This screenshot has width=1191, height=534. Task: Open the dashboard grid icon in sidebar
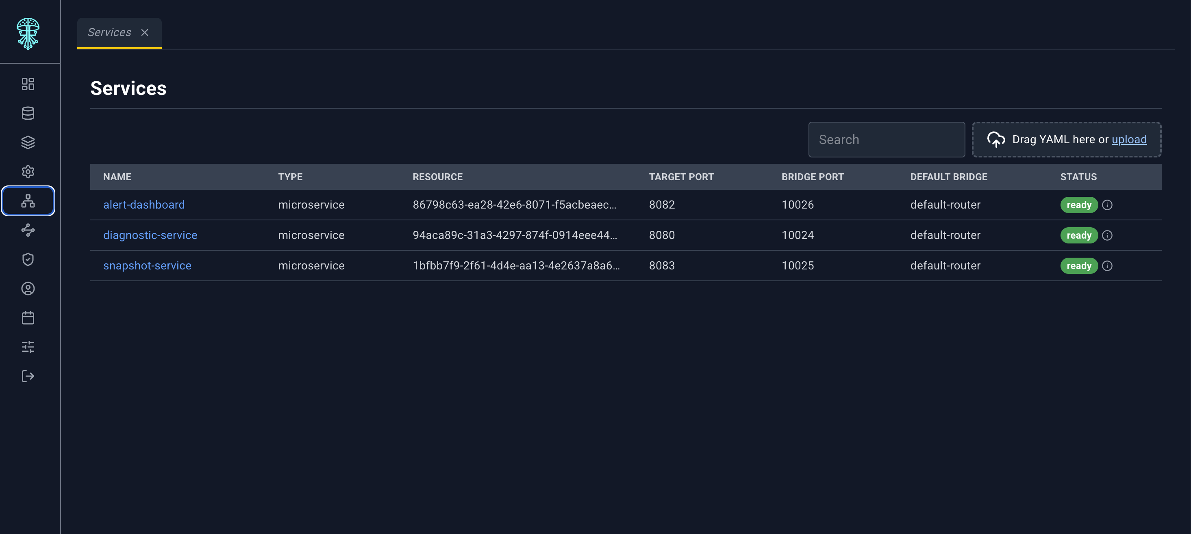(28, 84)
